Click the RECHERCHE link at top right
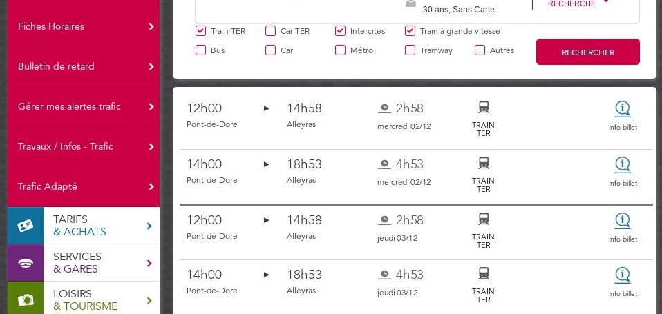Screen dimensions: 662x314 pyautogui.click(x=571, y=3)
